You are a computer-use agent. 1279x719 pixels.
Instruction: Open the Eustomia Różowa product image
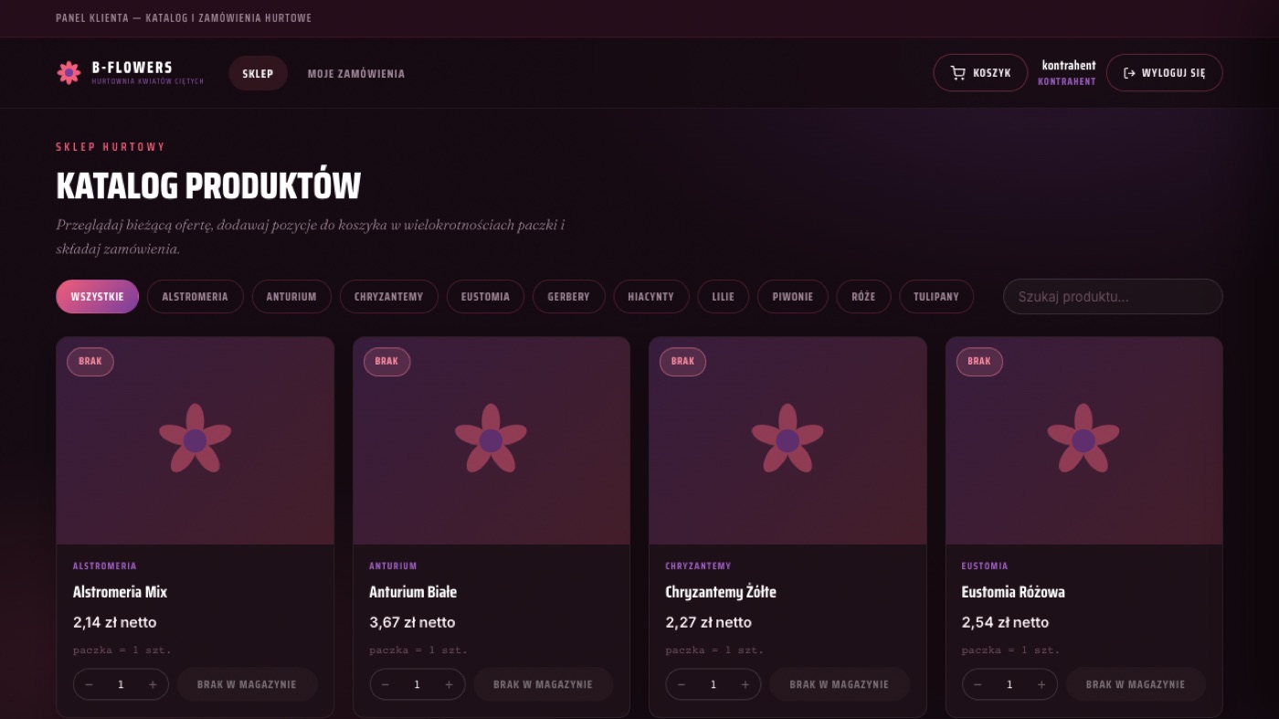pyautogui.click(x=1083, y=440)
